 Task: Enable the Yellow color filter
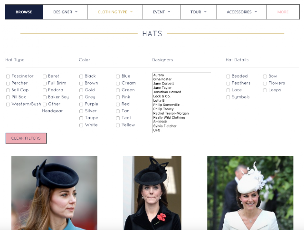point(118,125)
